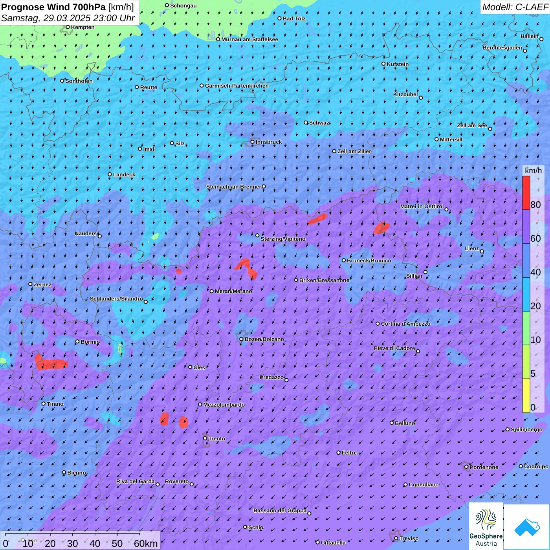Click the cyan 20 km/h legend color
This screenshot has width=550, height=550.
pyautogui.click(x=526, y=294)
